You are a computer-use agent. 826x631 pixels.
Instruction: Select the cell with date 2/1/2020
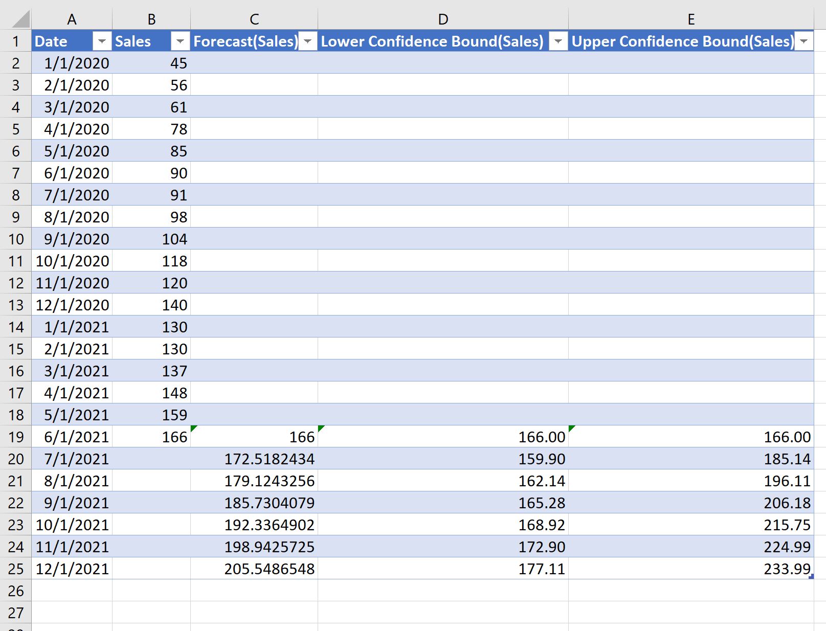click(72, 85)
